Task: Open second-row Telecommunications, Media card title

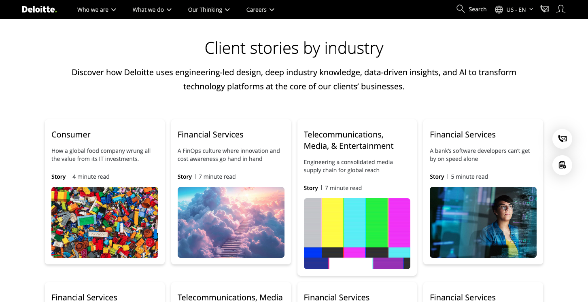Action: [x=230, y=297]
